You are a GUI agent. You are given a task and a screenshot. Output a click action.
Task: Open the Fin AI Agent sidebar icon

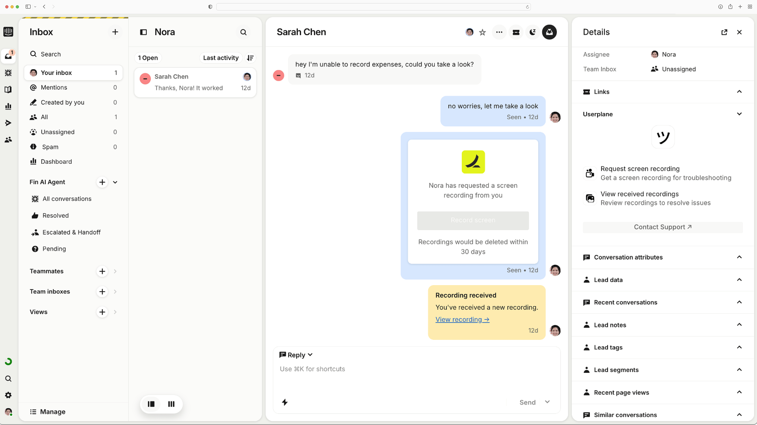click(8, 73)
